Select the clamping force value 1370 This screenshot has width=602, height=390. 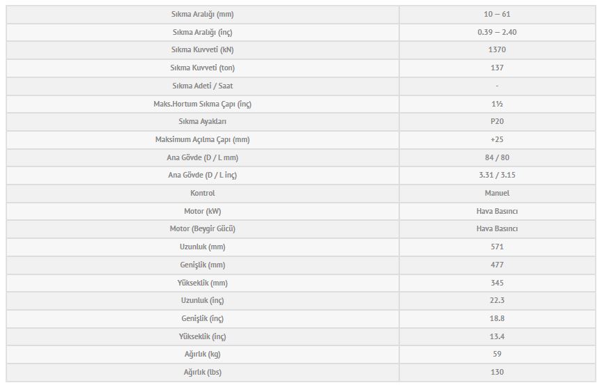click(497, 50)
